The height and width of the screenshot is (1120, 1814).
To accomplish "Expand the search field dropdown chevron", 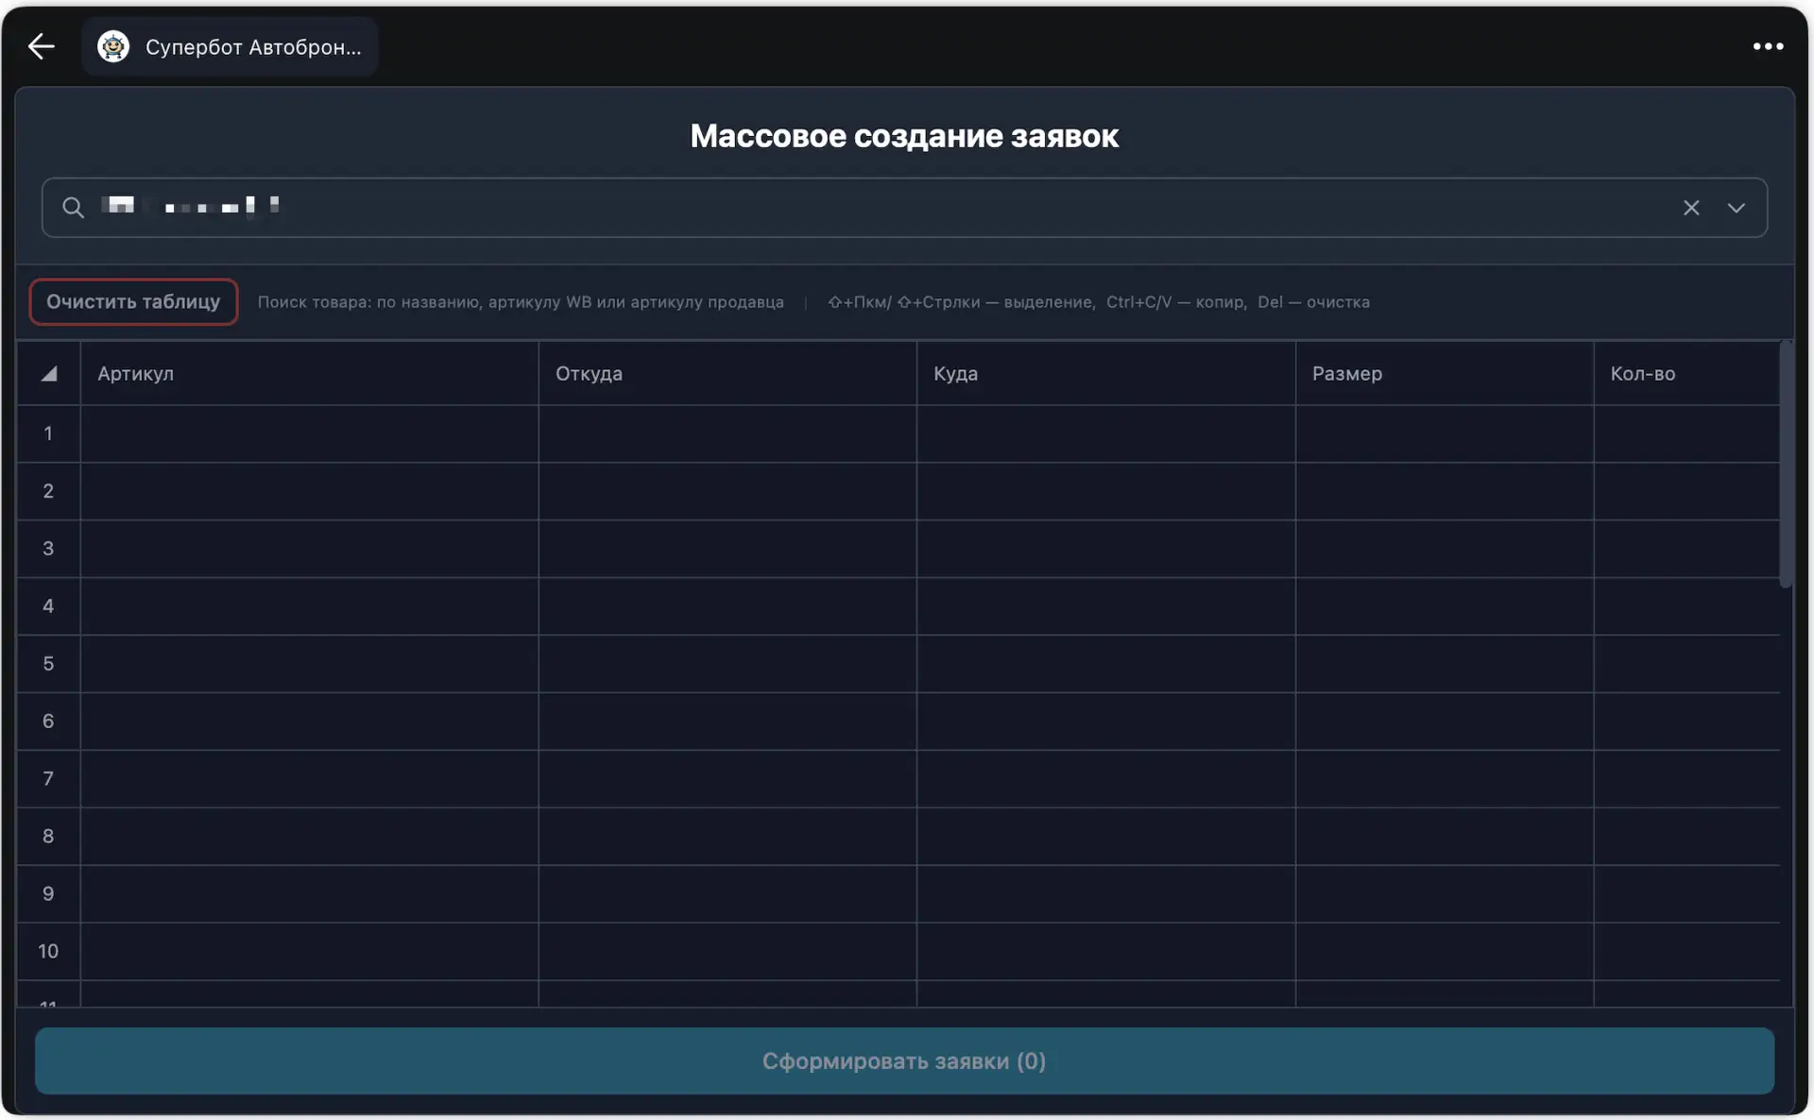I will 1737,208.
